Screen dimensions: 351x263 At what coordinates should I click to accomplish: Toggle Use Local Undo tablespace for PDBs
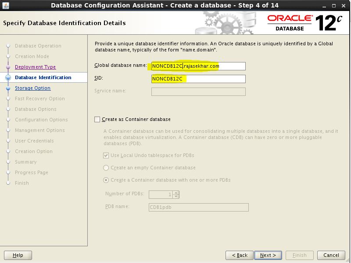coord(106,155)
